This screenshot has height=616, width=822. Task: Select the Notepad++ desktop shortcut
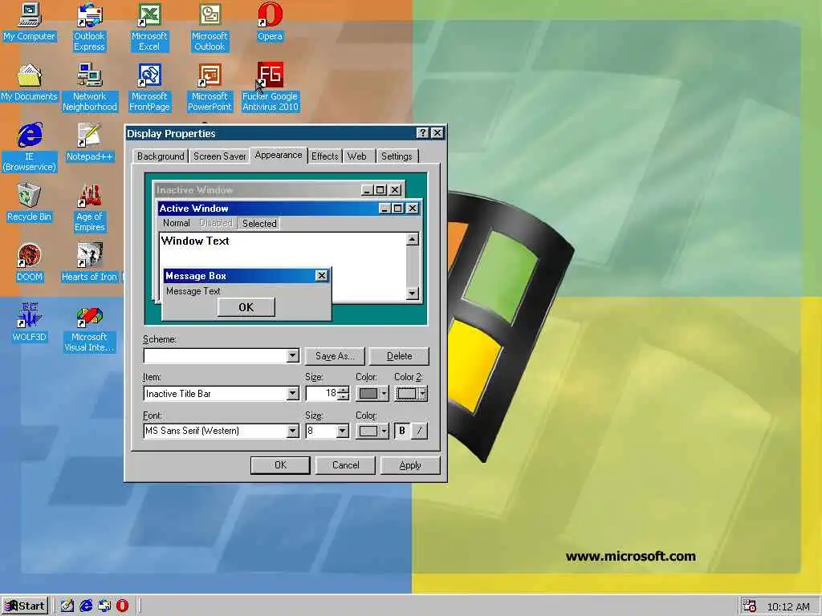pyautogui.click(x=90, y=143)
